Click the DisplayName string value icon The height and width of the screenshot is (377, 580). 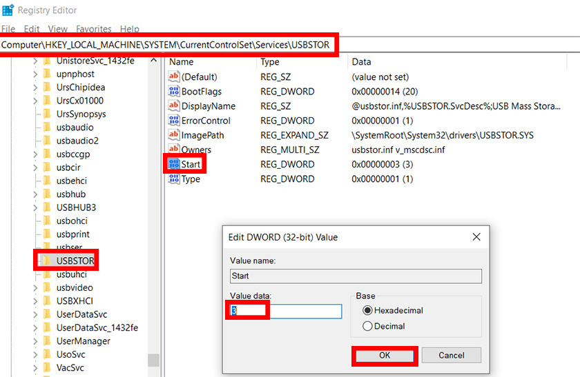(x=174, y=106)
